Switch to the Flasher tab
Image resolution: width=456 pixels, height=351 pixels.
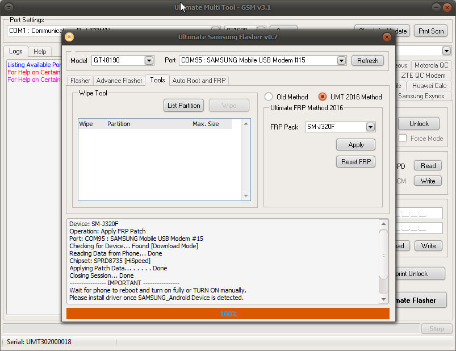tap(80, 81)
